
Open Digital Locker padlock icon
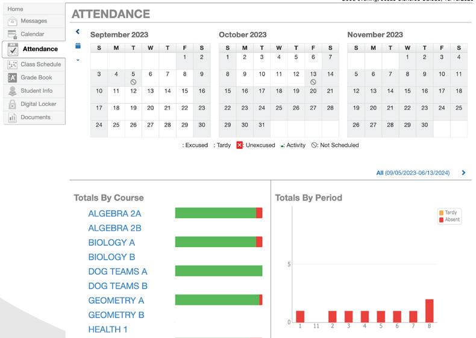[x=13, y=104]
